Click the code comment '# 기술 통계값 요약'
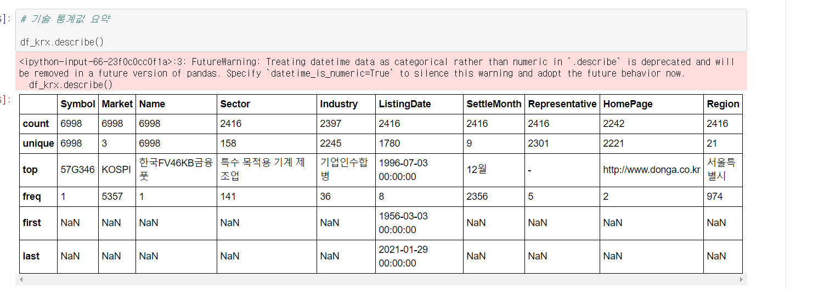This screenshot has height=289, width=824. click(x=65, y=19)
